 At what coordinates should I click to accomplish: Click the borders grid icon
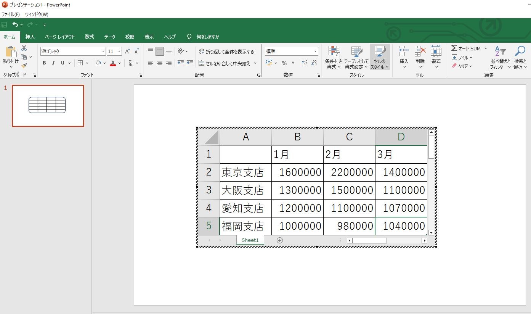[80, 63]
